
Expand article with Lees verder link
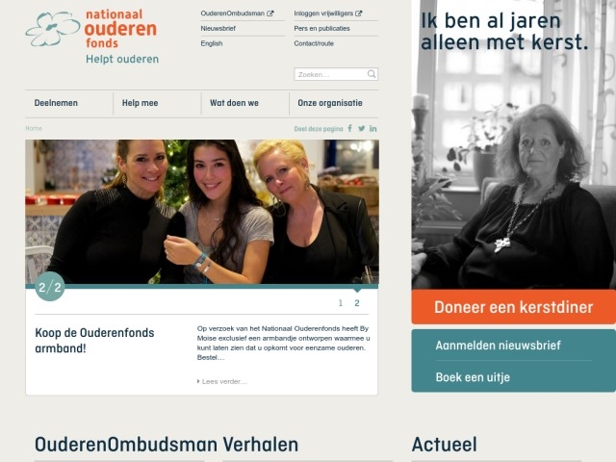coord(222,381)
